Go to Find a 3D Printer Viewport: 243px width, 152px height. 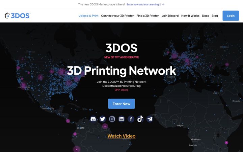pyautogui.click(x=147, y=16)
